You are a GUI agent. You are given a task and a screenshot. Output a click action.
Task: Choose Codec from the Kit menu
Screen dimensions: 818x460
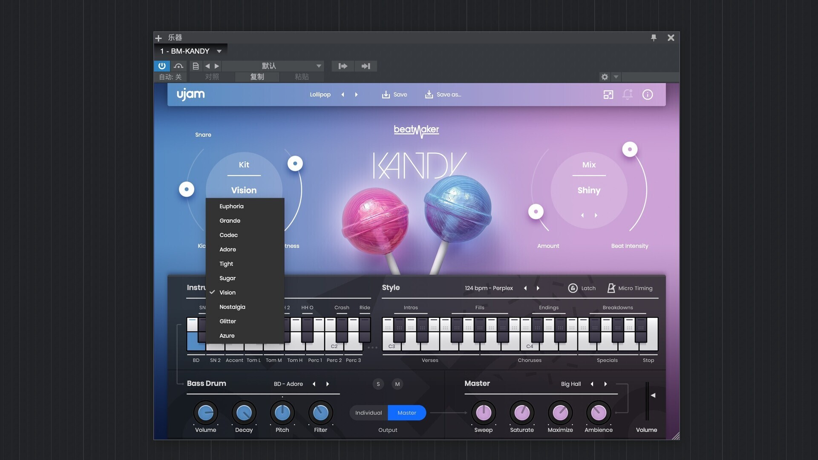(245, 235)
